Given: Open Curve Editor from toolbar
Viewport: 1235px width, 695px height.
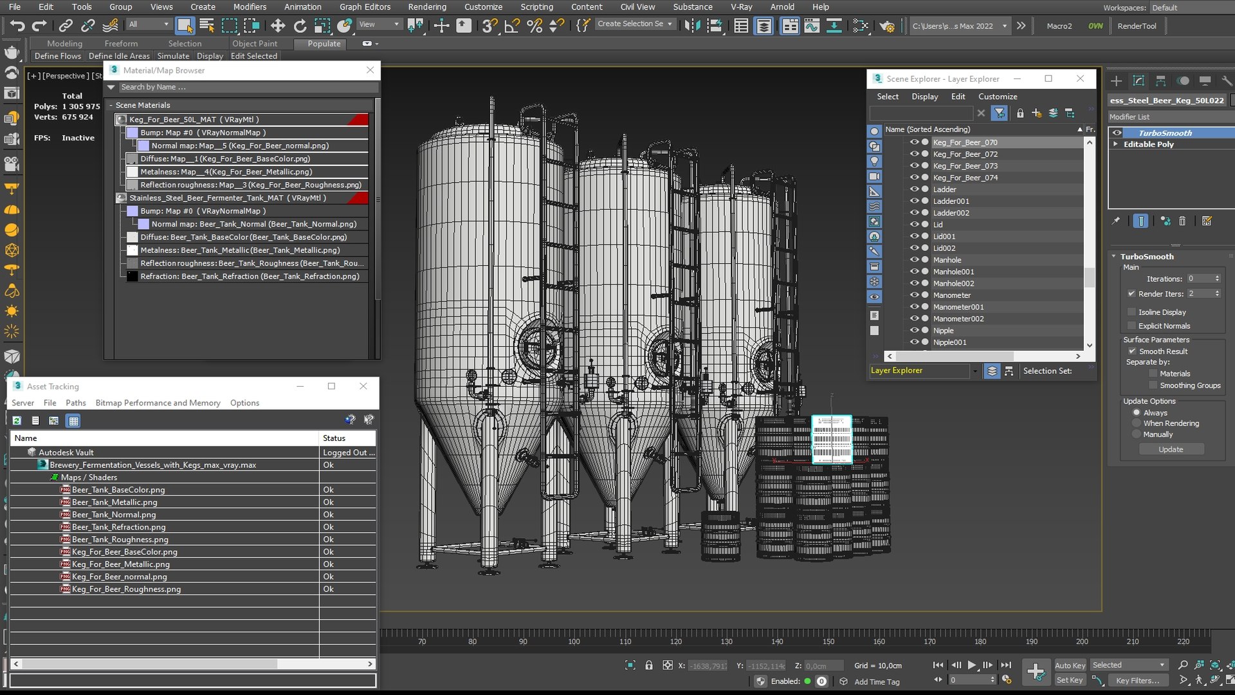Looking at the screenshot, I should (x=812, y=26).
